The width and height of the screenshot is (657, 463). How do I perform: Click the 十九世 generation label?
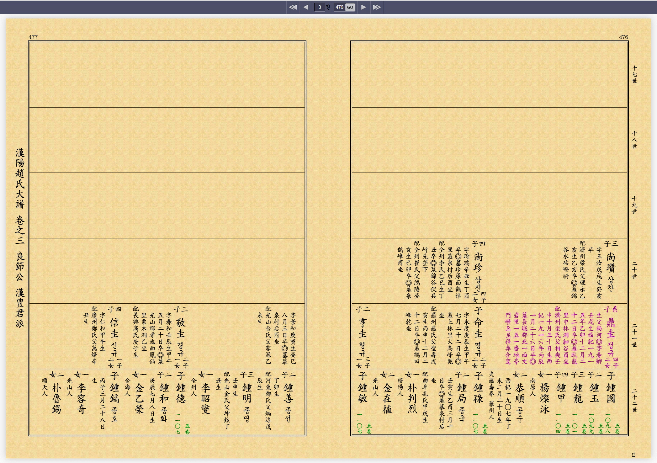click(634, 205)
